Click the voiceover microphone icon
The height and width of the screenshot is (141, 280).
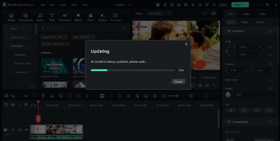click(128, 96)
